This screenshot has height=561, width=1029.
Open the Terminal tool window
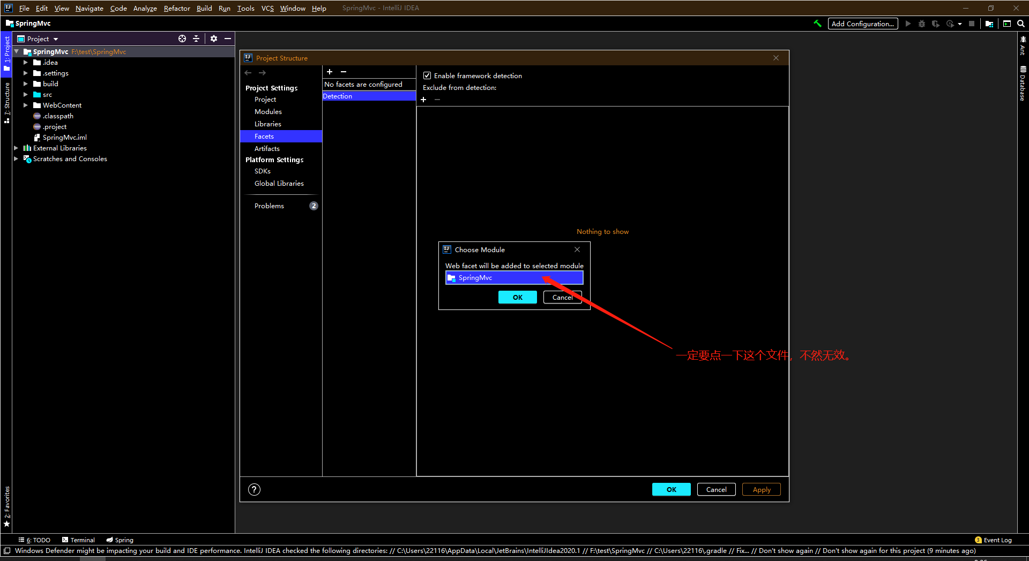[78, 540]
